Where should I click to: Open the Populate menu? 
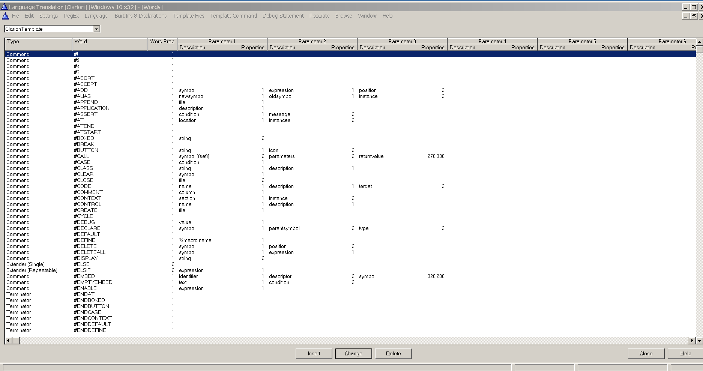319,16
